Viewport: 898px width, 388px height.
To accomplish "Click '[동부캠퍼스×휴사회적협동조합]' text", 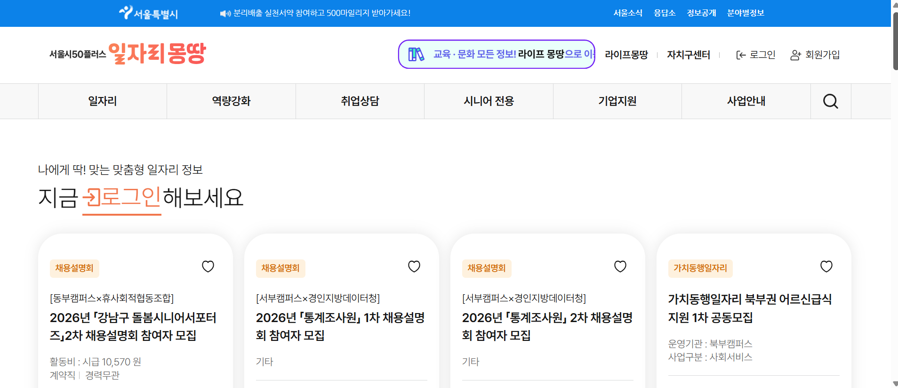I will coord(112,299).
